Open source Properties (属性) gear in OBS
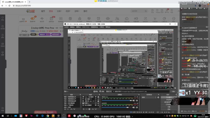Image resolution: width=210 pixels, height=118 pixels. click(x=96, y=92)
